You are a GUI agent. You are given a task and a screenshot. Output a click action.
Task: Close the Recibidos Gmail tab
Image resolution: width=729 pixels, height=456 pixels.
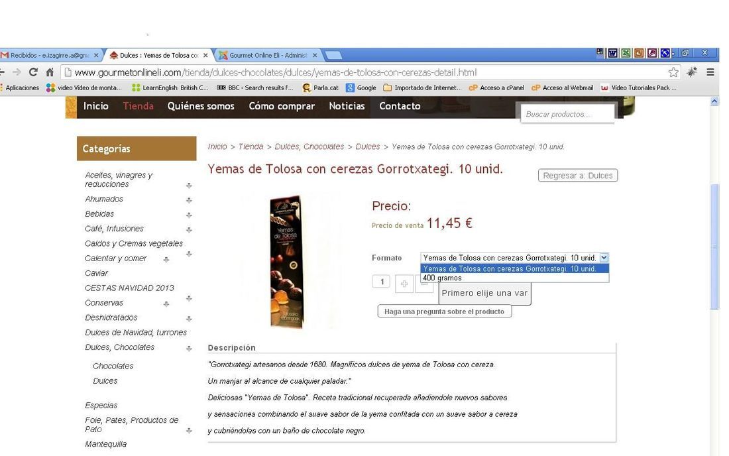pos(96,55)
